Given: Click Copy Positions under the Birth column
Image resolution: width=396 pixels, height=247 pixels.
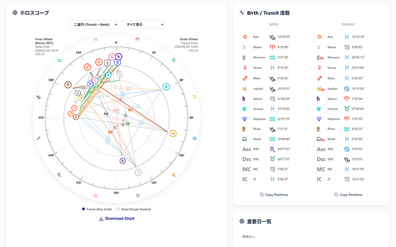Looking at the screenshot, I should coord(274,195).
